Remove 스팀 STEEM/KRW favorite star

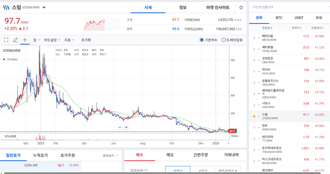(x=254, y=116)
